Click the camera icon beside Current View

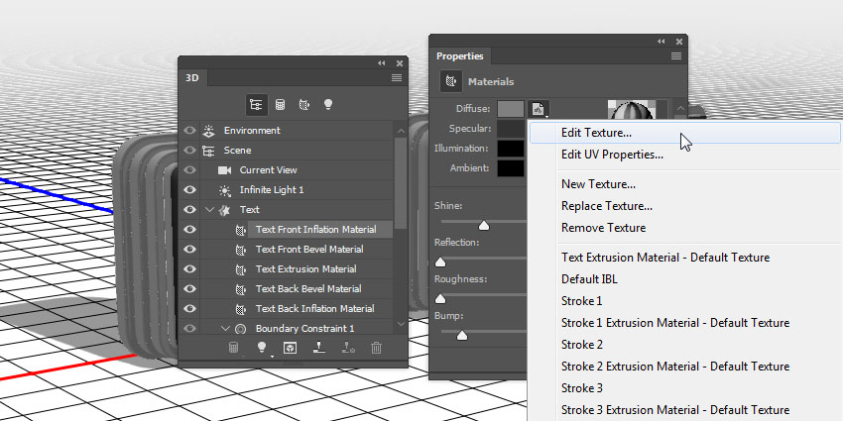pyautogui.click(x=224, y=170)
